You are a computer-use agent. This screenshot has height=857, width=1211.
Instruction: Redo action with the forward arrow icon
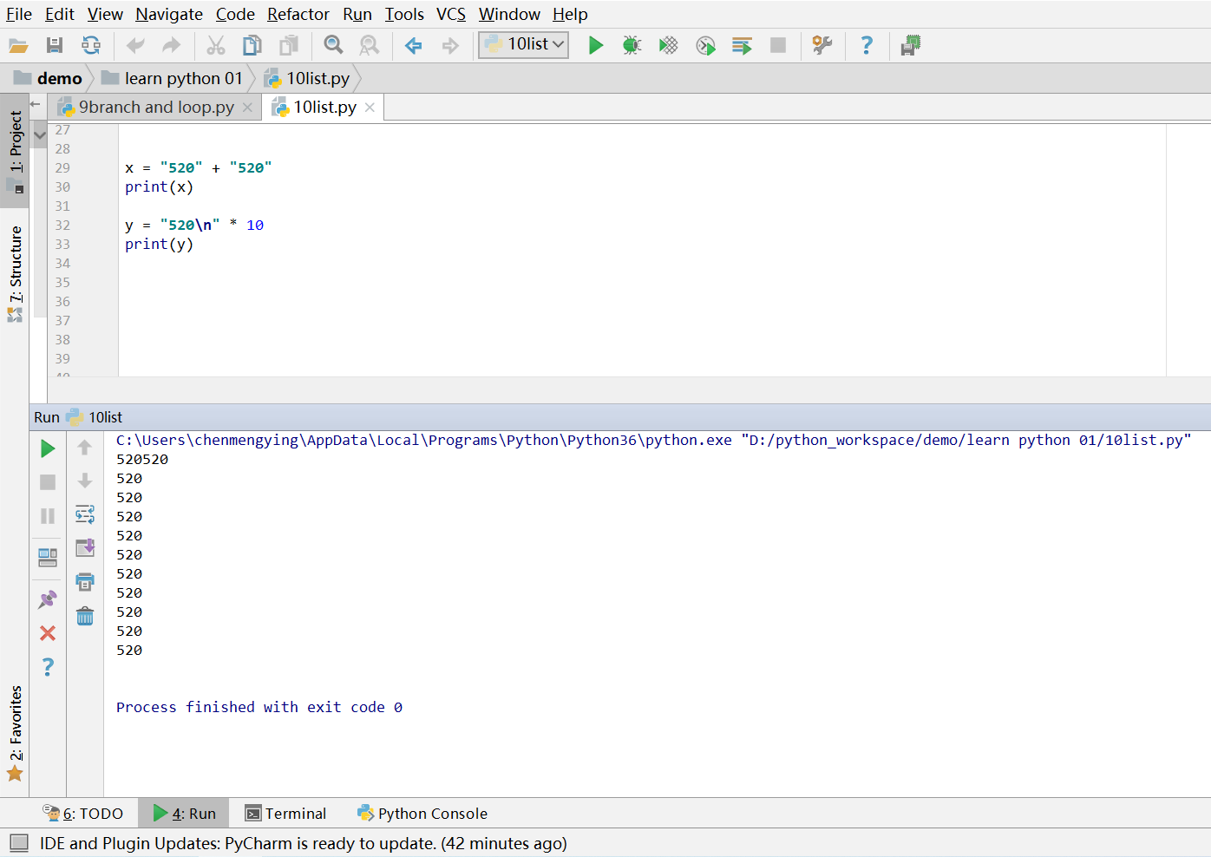coord(172,45)
